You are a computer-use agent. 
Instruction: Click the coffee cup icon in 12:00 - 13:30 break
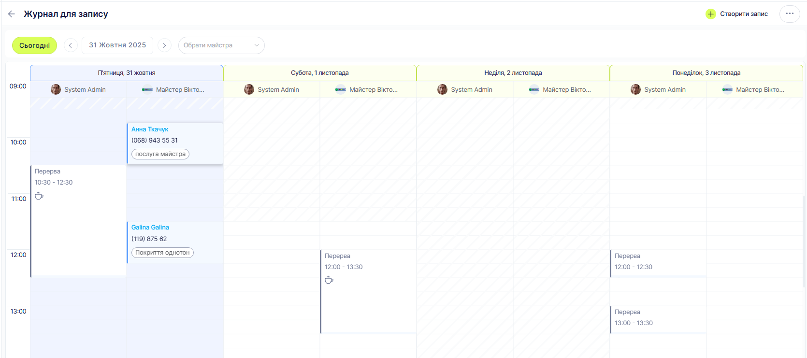coord(329,280)
